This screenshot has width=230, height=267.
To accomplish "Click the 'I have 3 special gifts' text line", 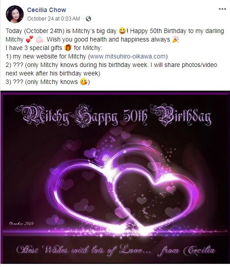I will coord(54,48).
